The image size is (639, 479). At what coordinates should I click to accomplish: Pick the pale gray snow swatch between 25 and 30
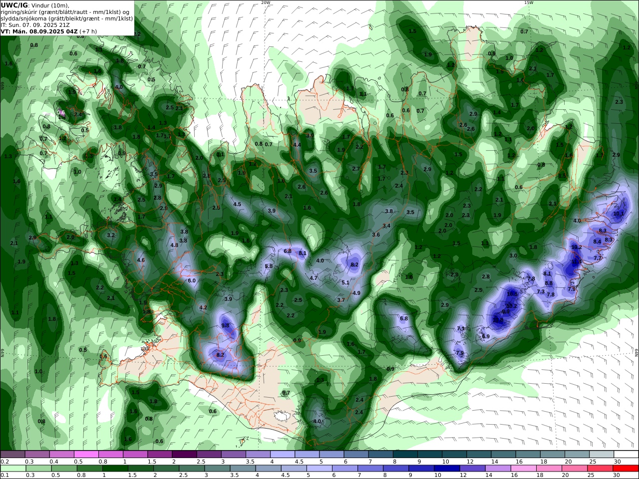(x=602, y=455)
